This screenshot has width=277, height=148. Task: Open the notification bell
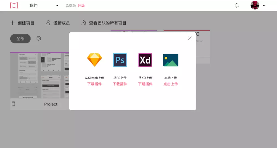point(237,6)
